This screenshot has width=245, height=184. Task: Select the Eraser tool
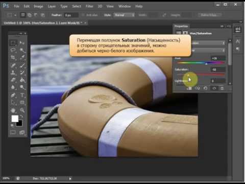(x=13, y=80)
